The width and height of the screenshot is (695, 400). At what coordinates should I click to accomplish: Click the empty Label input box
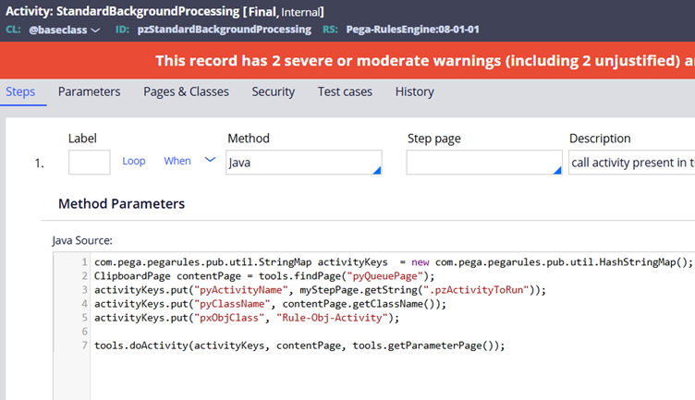pos(90,162)
